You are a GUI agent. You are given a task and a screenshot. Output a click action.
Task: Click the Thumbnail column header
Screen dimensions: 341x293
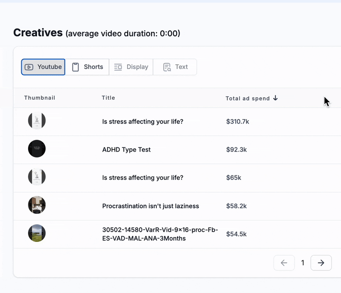coord(40,98)
